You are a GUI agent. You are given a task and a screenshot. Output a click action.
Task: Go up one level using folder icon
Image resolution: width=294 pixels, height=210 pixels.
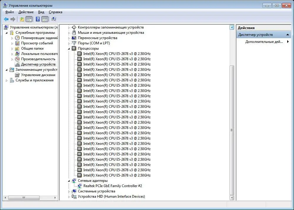click(22, 19)
